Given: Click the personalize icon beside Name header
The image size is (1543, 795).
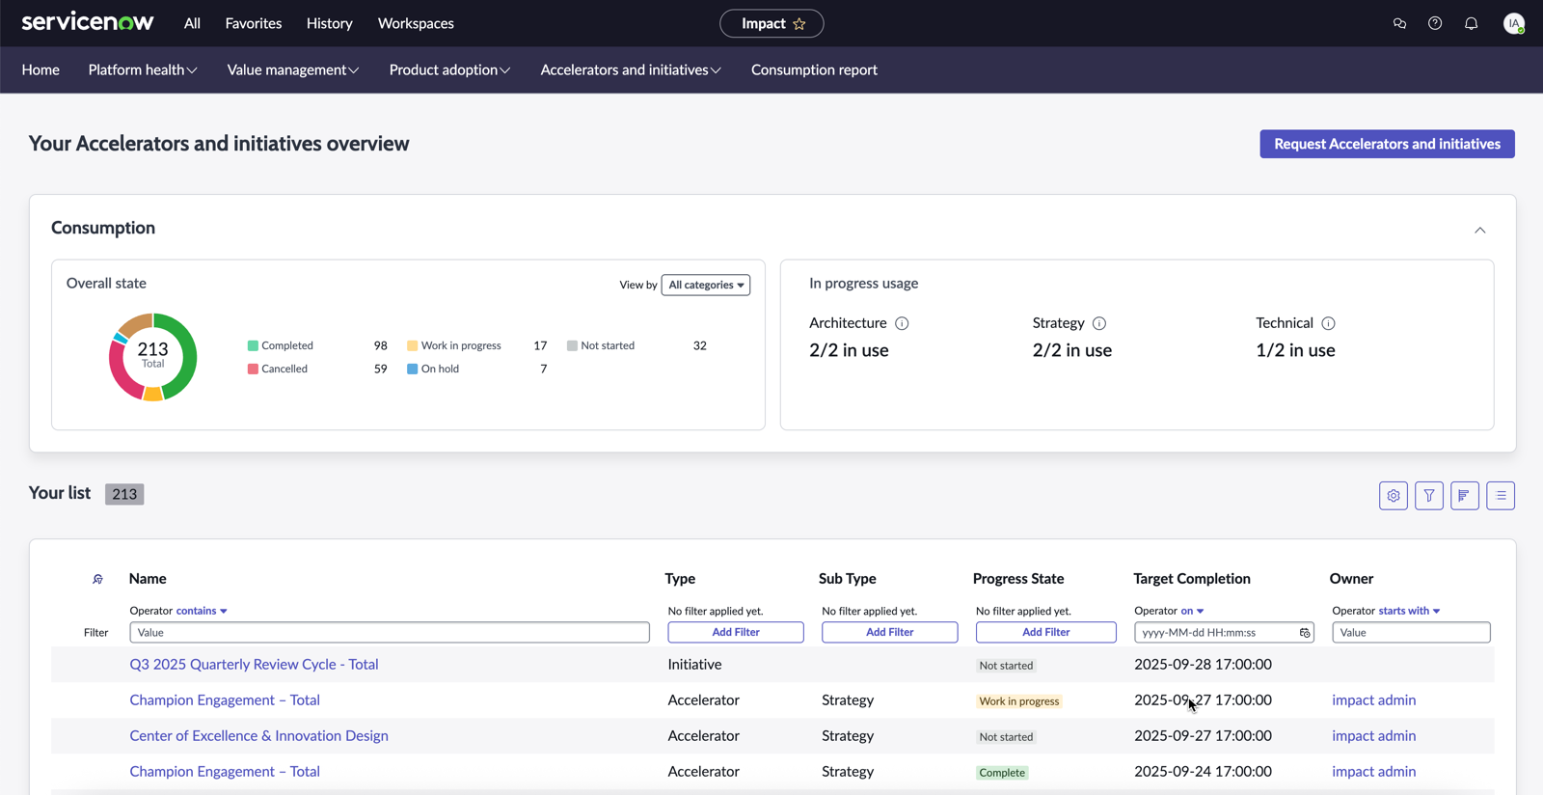Looking at the screenshot, I should tap(97, 579).
